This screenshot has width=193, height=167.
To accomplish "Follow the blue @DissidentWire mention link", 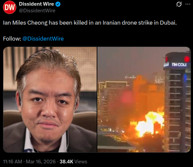I will tap(43, 39).
